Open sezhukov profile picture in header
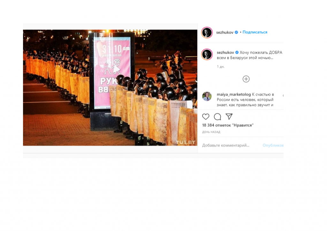 (x=207, y=33)
